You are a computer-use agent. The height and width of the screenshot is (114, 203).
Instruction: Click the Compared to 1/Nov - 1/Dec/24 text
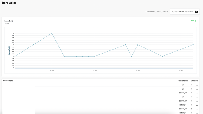(157, 11)
